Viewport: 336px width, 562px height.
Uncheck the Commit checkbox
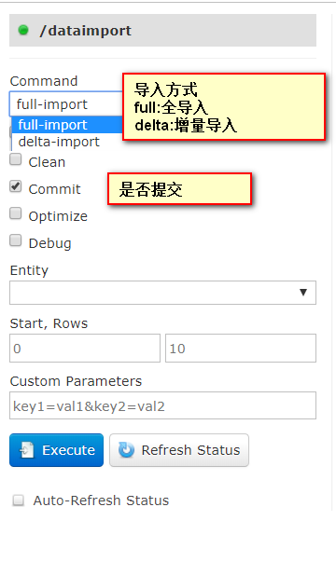[x=16, y=186]
